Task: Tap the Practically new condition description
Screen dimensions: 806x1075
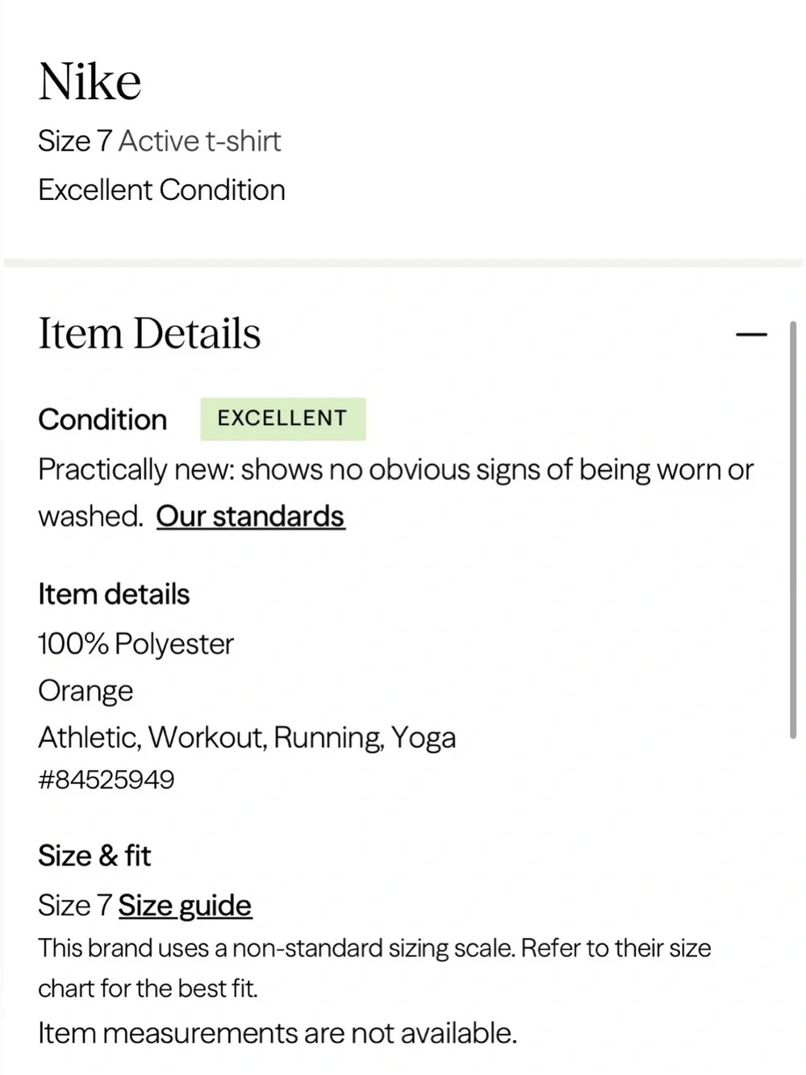Action: (x=395, y=493)
